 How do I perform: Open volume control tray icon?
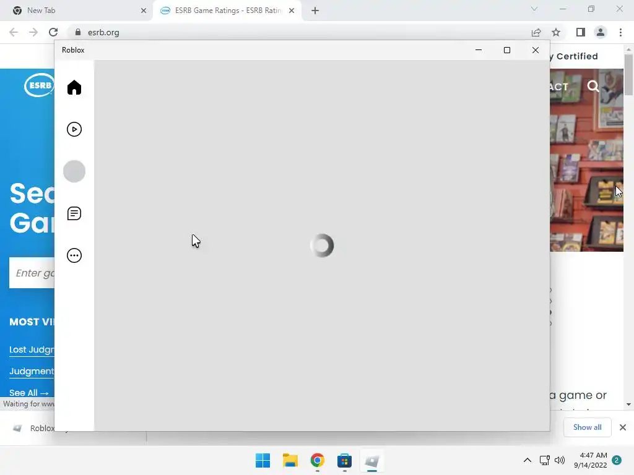(560, 460)
